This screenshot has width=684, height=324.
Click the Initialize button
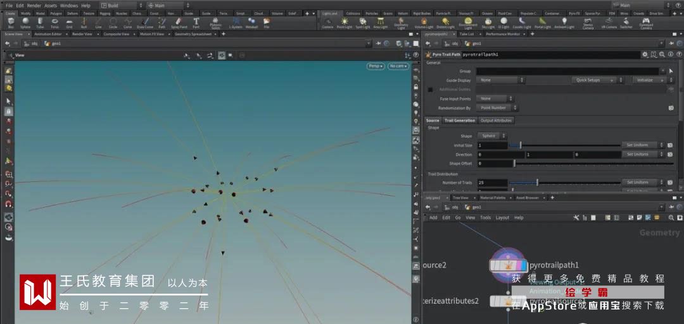pos(649,80)
